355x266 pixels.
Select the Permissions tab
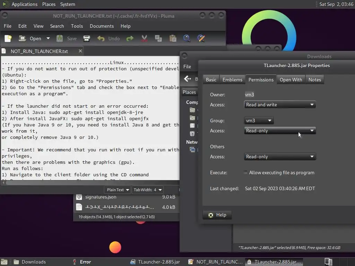[261, 80]
